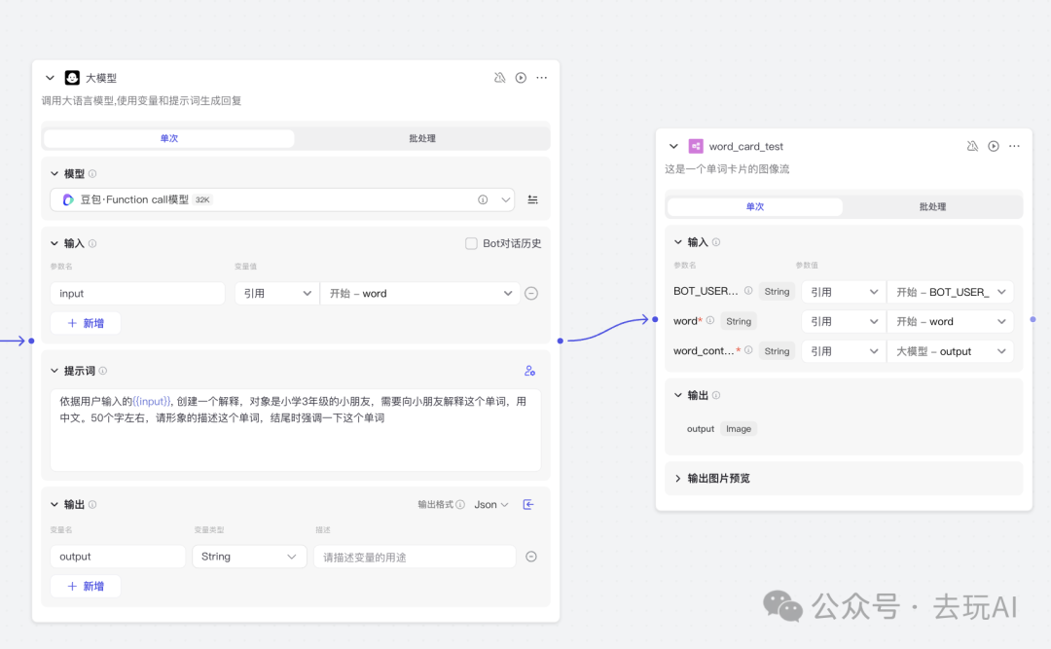Collapse the 提示词 section
The width and height of the screenshot is (1051, 649).
54,371
